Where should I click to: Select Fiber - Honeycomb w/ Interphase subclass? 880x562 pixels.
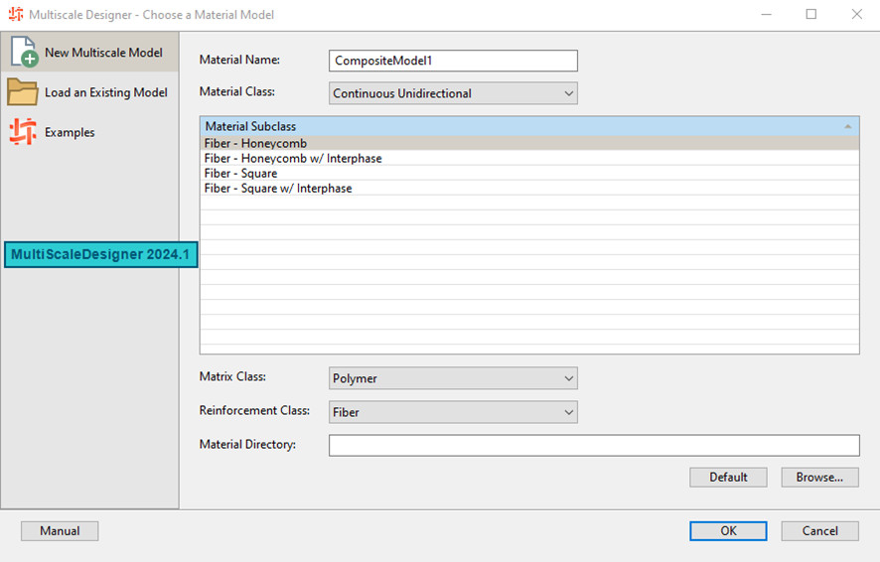[x=293, y=159]
